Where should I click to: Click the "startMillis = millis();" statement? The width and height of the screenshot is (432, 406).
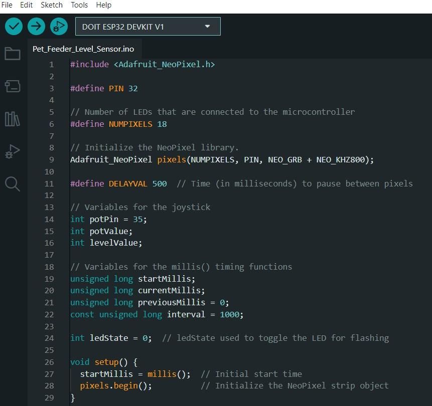tap(135, 374)
